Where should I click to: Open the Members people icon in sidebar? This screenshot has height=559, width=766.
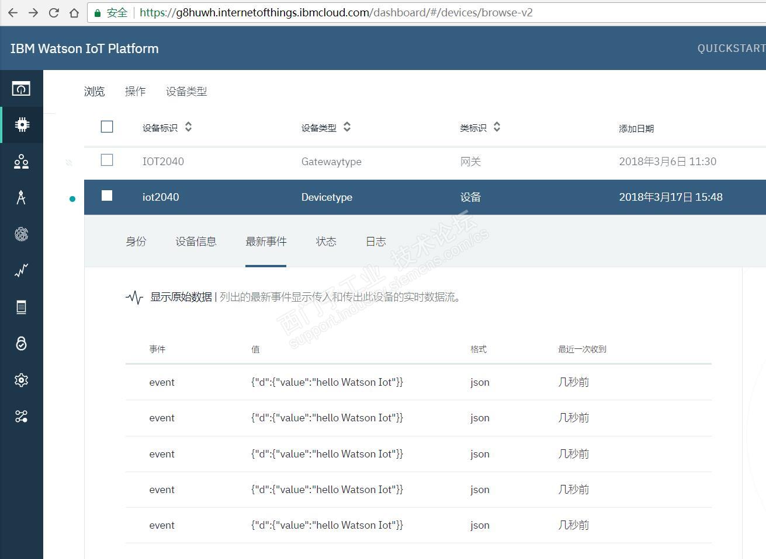tap(22, 161)
